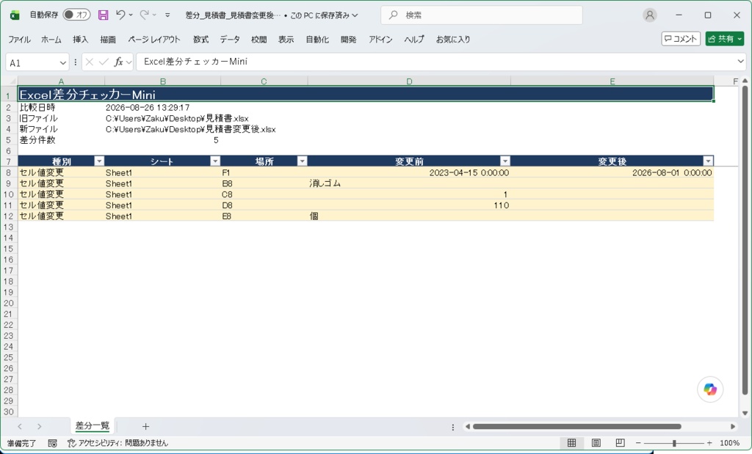Click the horizontal scrollbar thumb

point(577,426)
